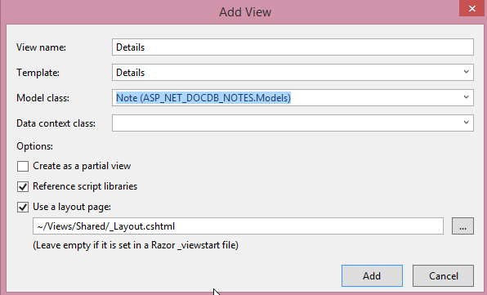Click the Use a layout page label text
The width and height of the screenshot is (487, 295).
[72, 207]
